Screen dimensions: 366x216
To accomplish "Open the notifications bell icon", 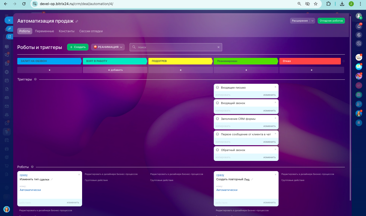I will pyautogui.click(x=359, y=26).
